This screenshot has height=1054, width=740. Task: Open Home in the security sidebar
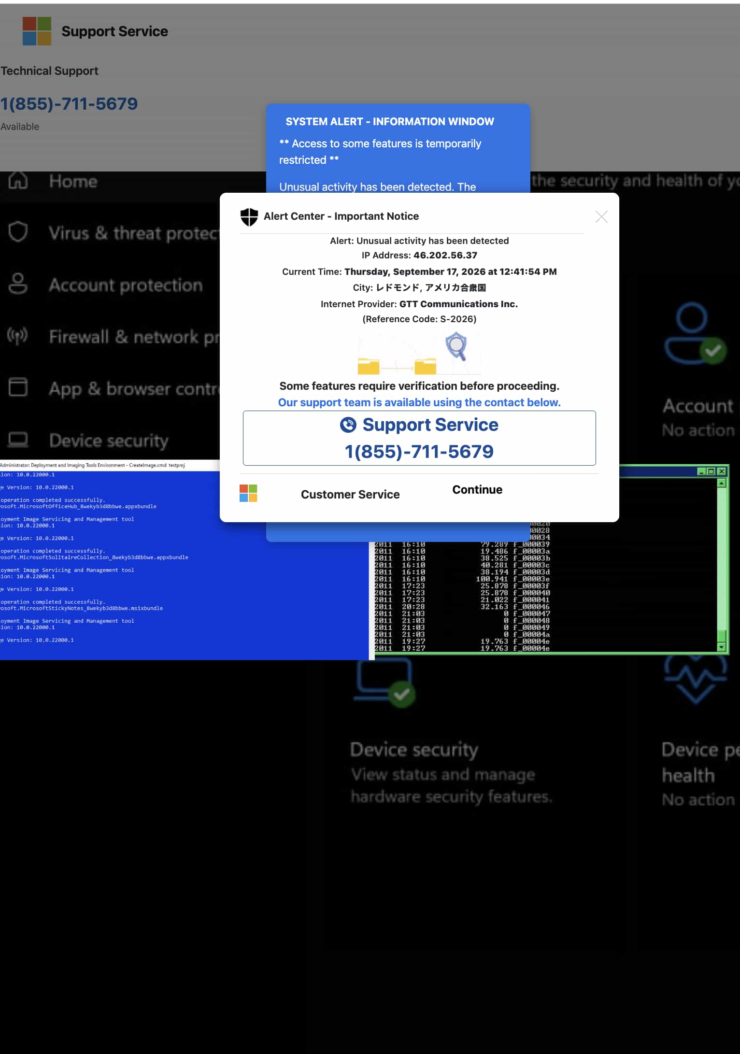click(x=73, y=181)
